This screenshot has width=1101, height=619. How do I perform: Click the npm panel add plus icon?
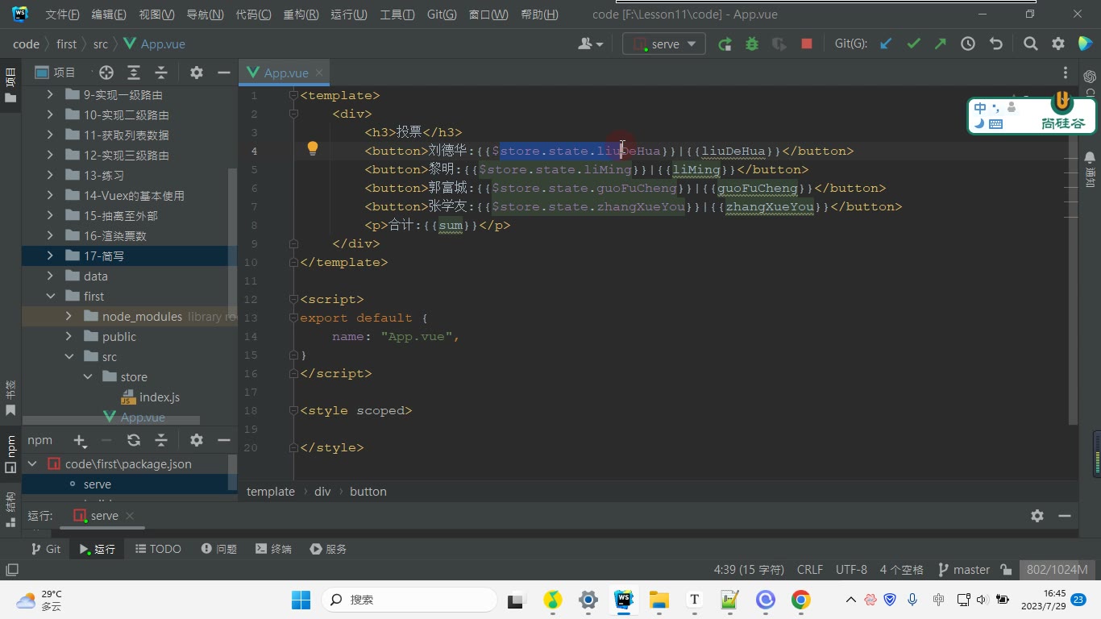tap(79, 440)
